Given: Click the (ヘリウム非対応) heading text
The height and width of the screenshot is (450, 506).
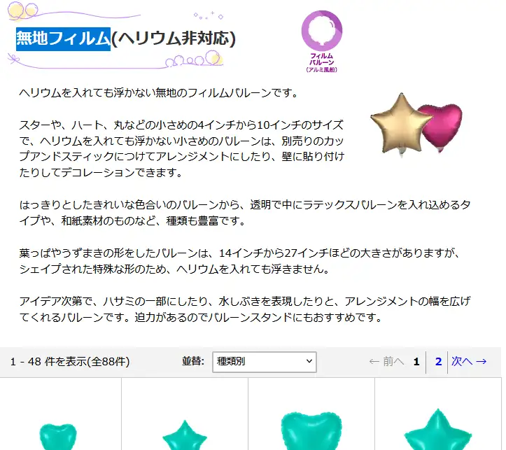Looking at the screenshot, I should (x=174, y=38).
